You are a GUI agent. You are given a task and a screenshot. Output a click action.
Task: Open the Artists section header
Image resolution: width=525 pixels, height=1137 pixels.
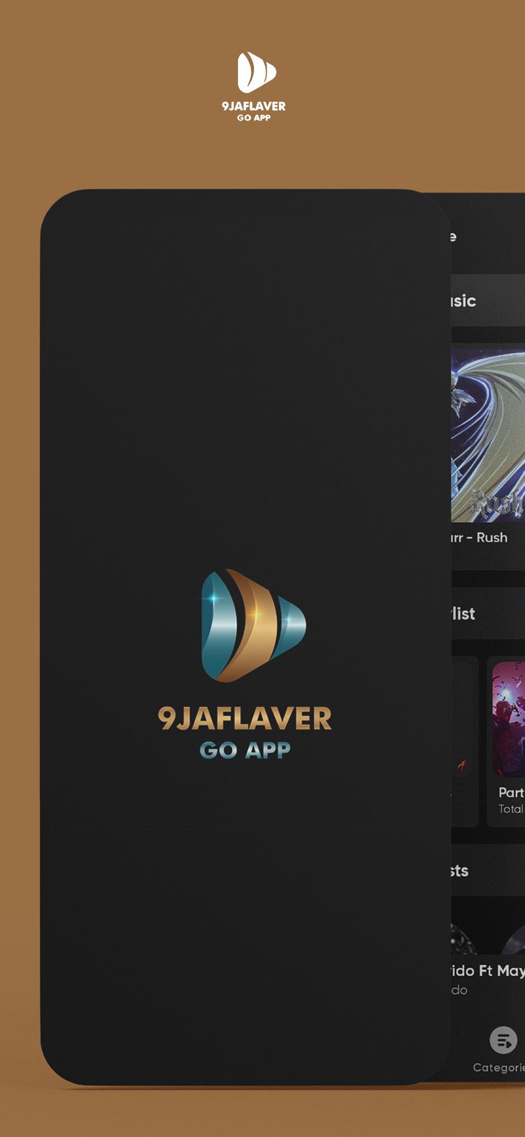pyautogui.click(x=460, y=871)
